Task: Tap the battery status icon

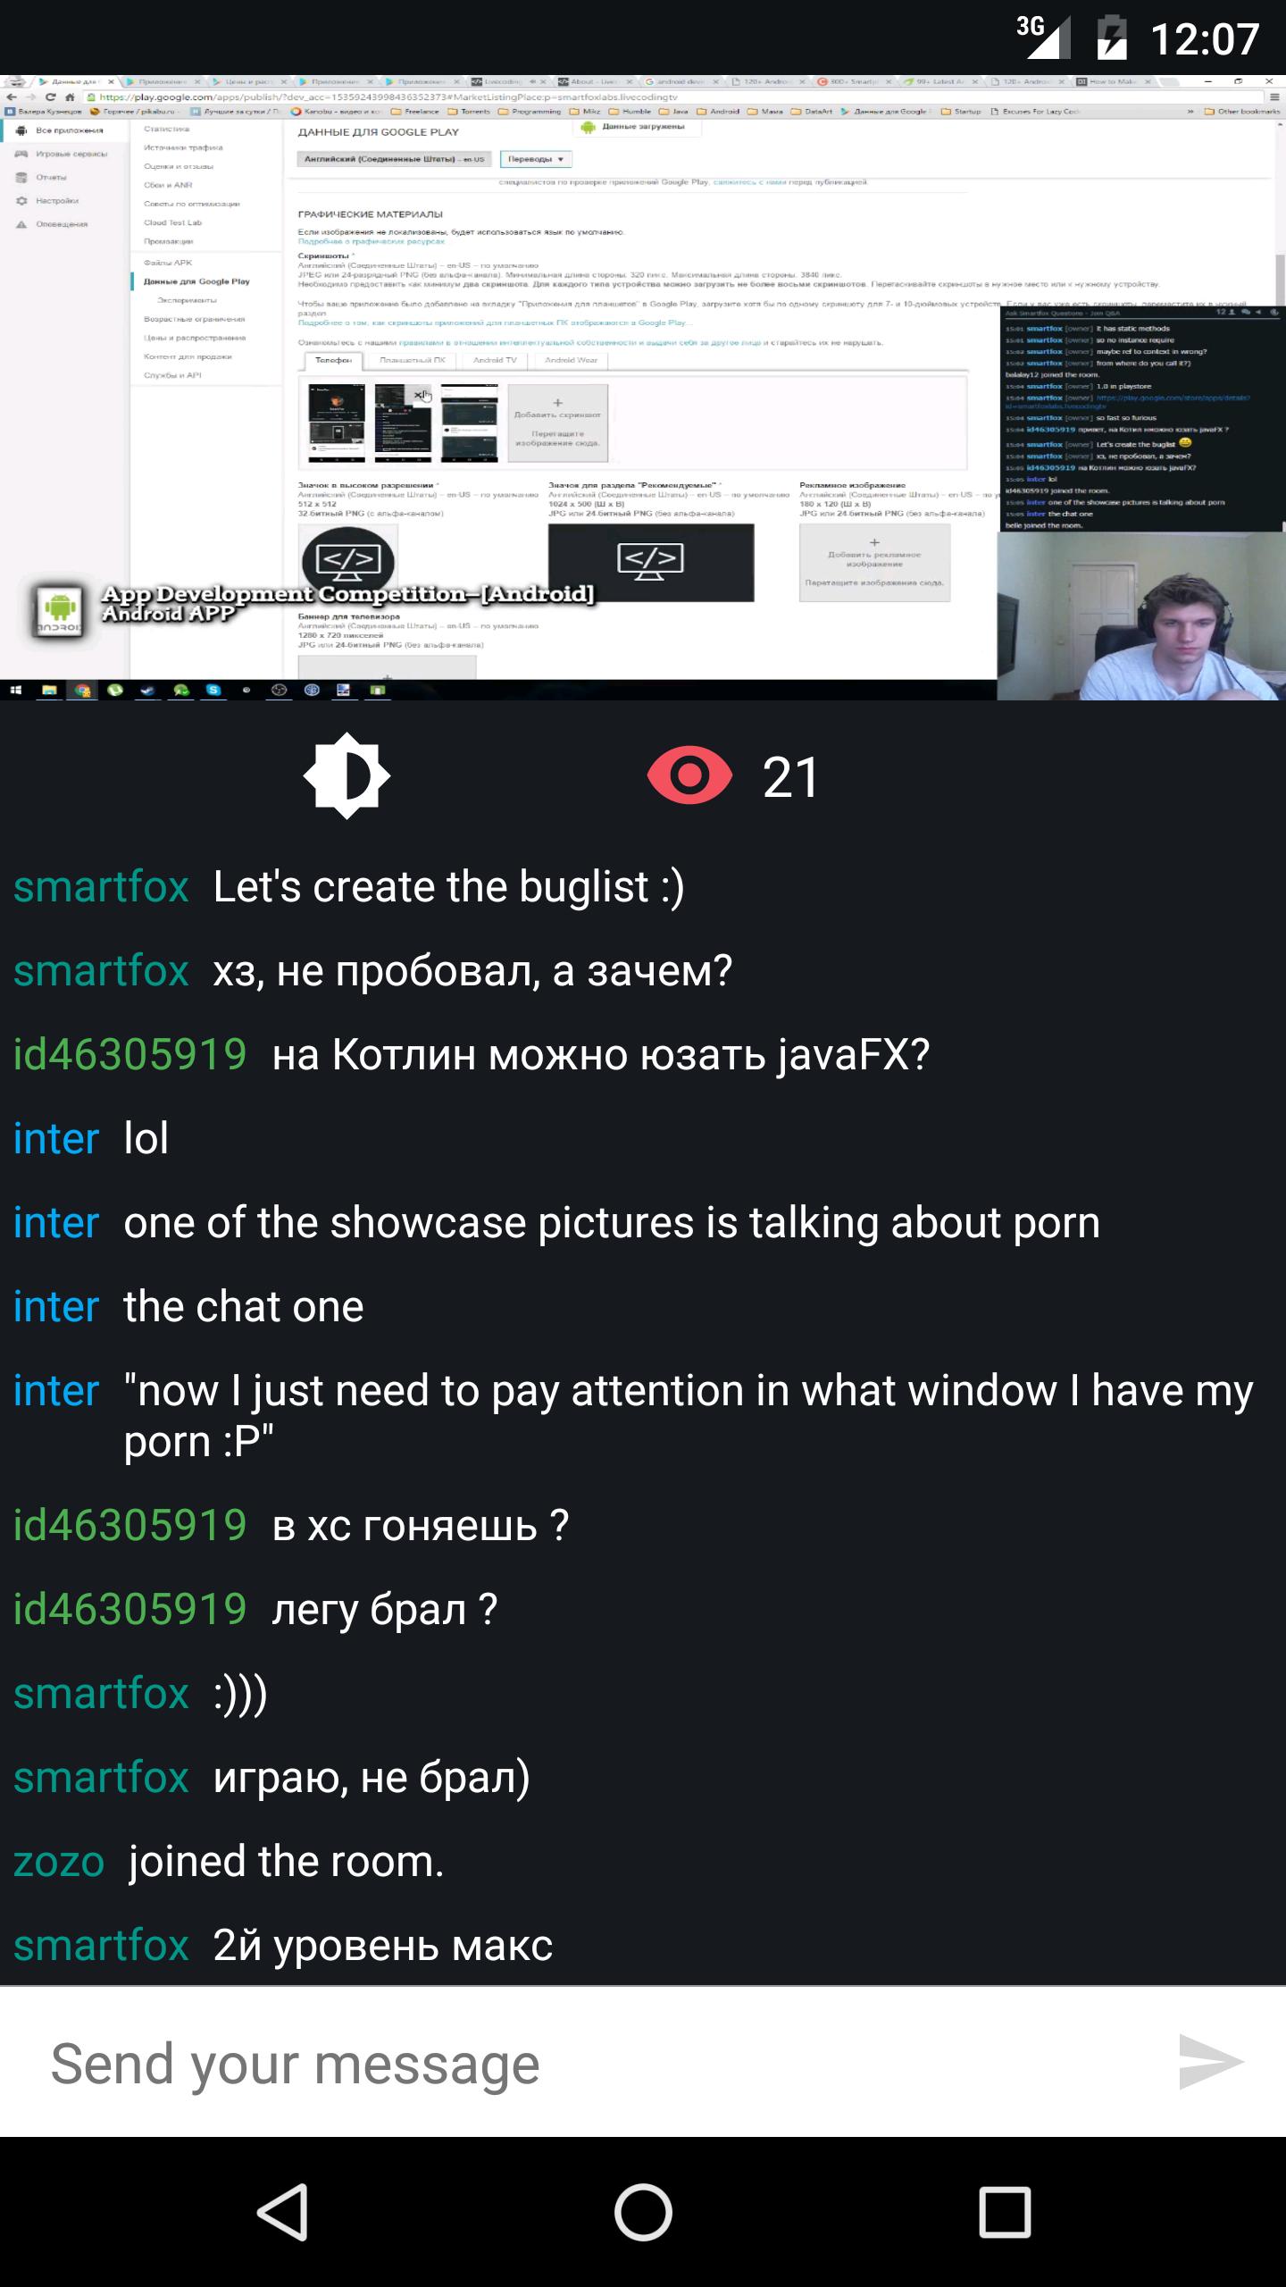Action: [1111, 38]
